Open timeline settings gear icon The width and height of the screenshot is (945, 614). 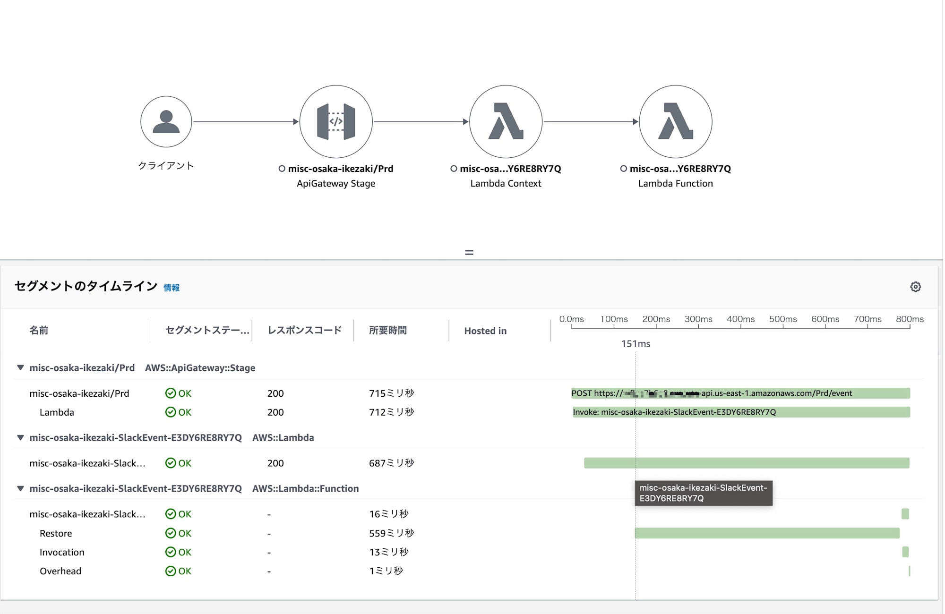point(915,287)
